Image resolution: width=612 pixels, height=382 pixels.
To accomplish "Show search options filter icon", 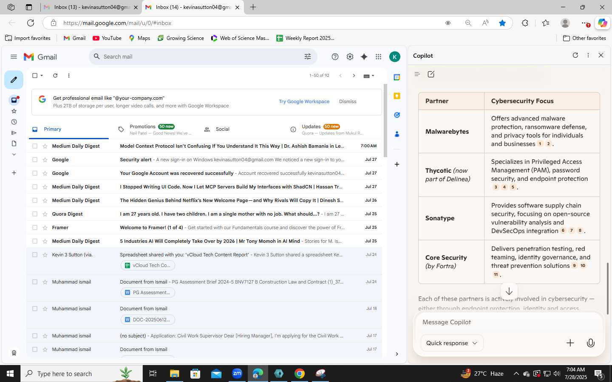I will (x=308, y=56).
